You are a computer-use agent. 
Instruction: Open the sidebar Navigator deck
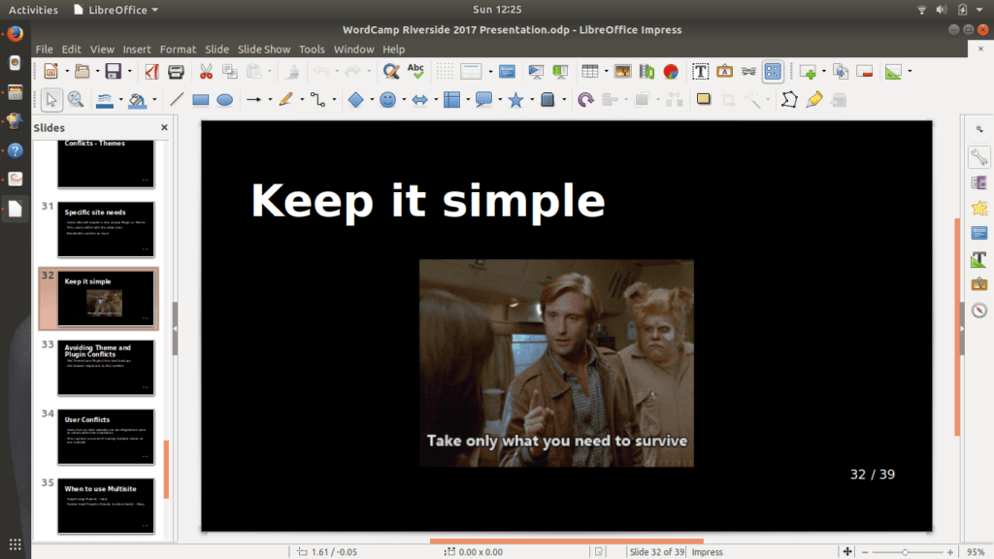[x=979, y=310]
